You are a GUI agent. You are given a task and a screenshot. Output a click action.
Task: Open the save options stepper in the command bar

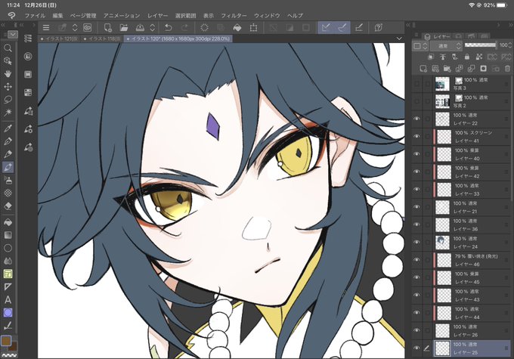(x=153, y=27)
